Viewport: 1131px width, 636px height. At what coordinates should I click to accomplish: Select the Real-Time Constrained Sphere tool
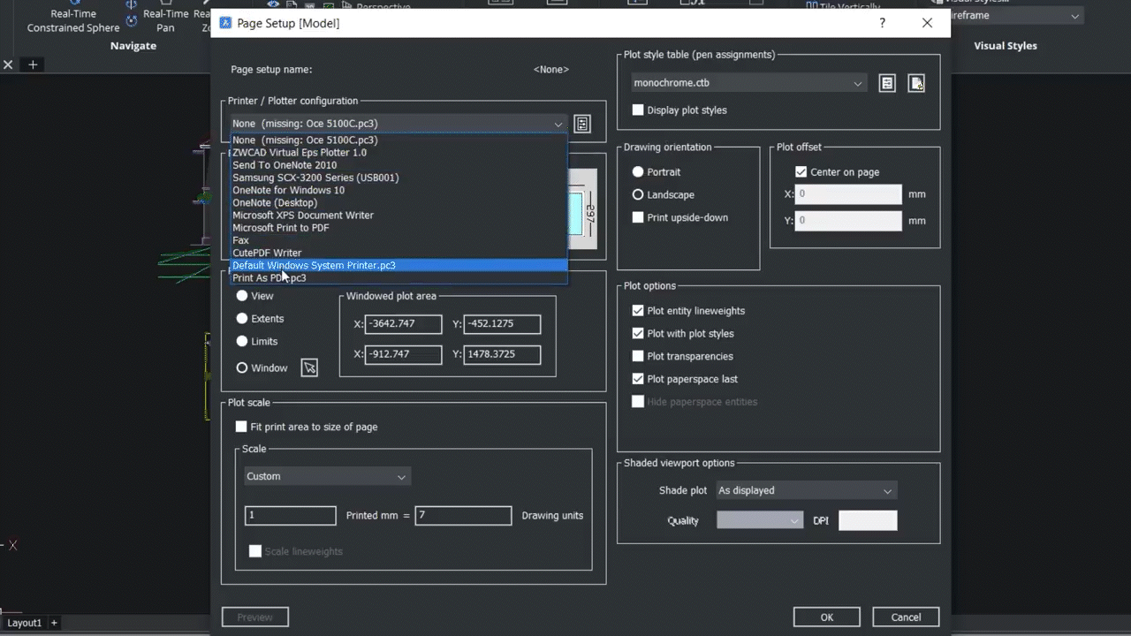73,21
